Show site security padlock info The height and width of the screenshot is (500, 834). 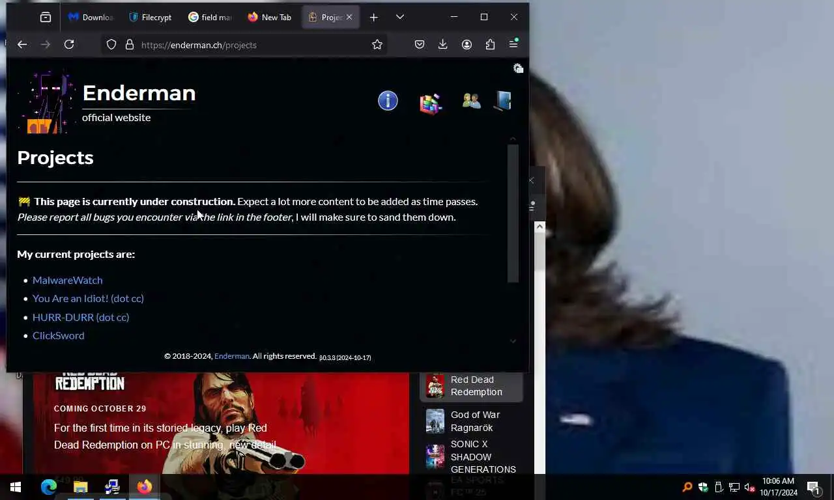coord(130,44)
